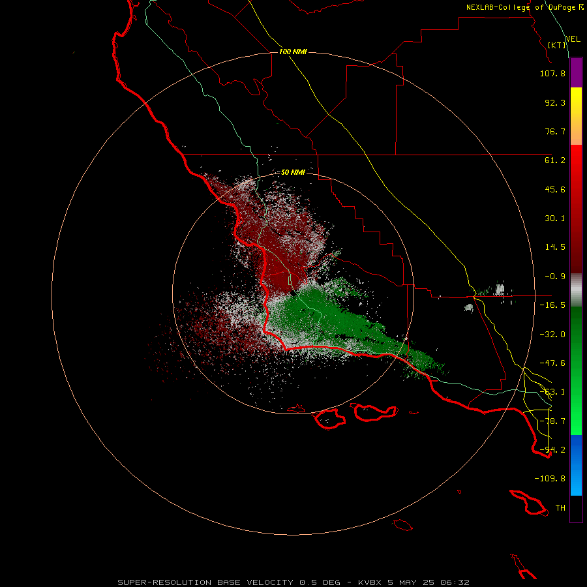Click the 100 NMI range ring label

coord(293,52)
